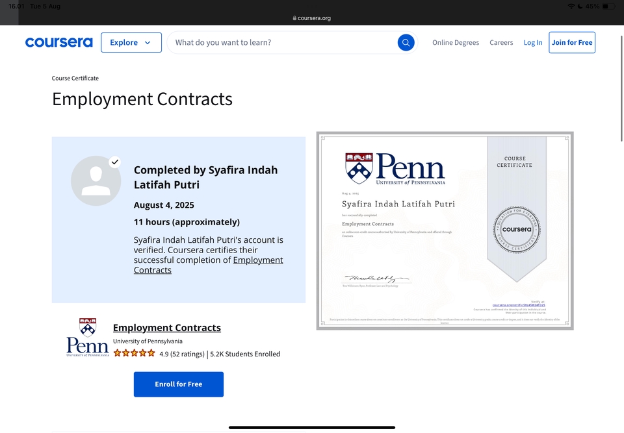624x433 pixels.
Task: Open the Online Degrees menu item
Action: [455, 43]
